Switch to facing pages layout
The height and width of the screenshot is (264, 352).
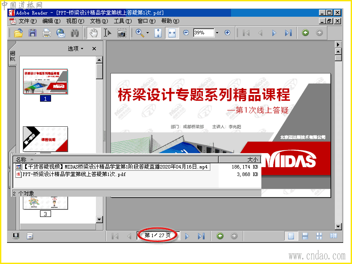click(334, 236)
